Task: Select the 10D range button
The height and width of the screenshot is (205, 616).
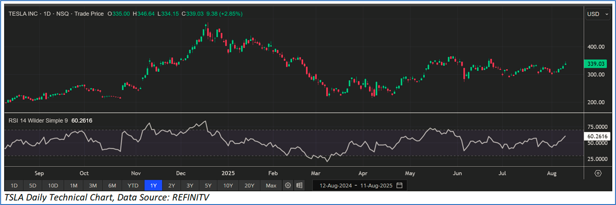Action: 53,185
